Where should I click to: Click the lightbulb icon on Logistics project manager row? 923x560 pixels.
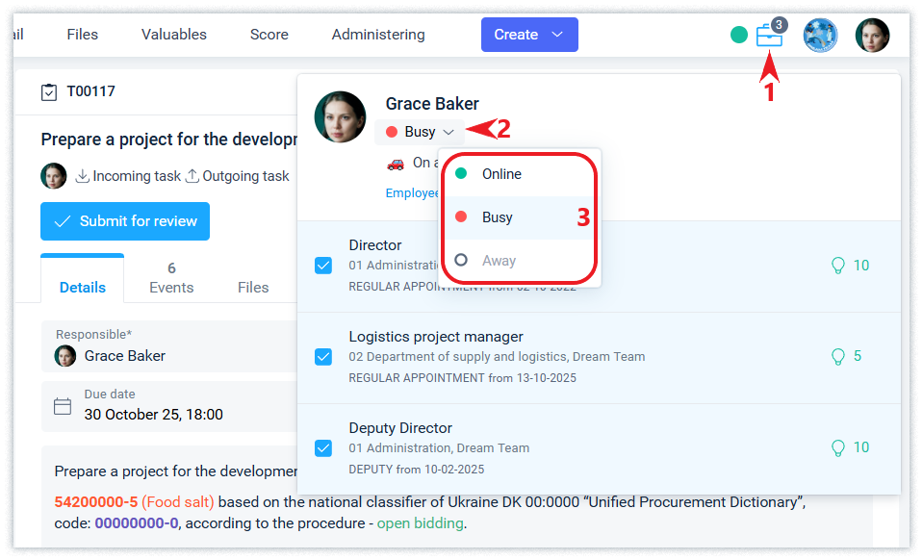[x=838, y=357]
